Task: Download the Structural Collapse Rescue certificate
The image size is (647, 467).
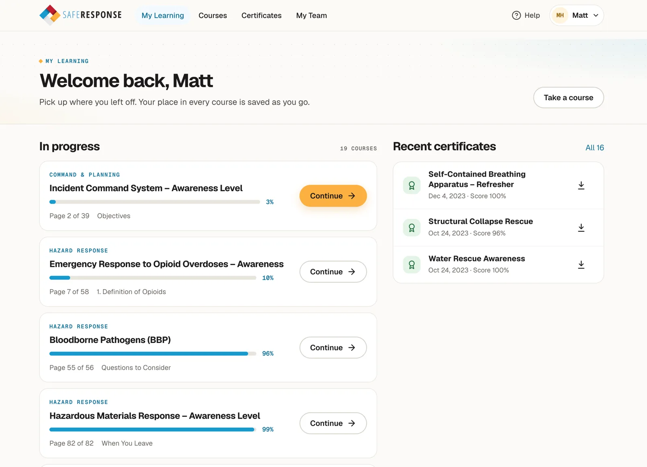Action: (581, 228)
